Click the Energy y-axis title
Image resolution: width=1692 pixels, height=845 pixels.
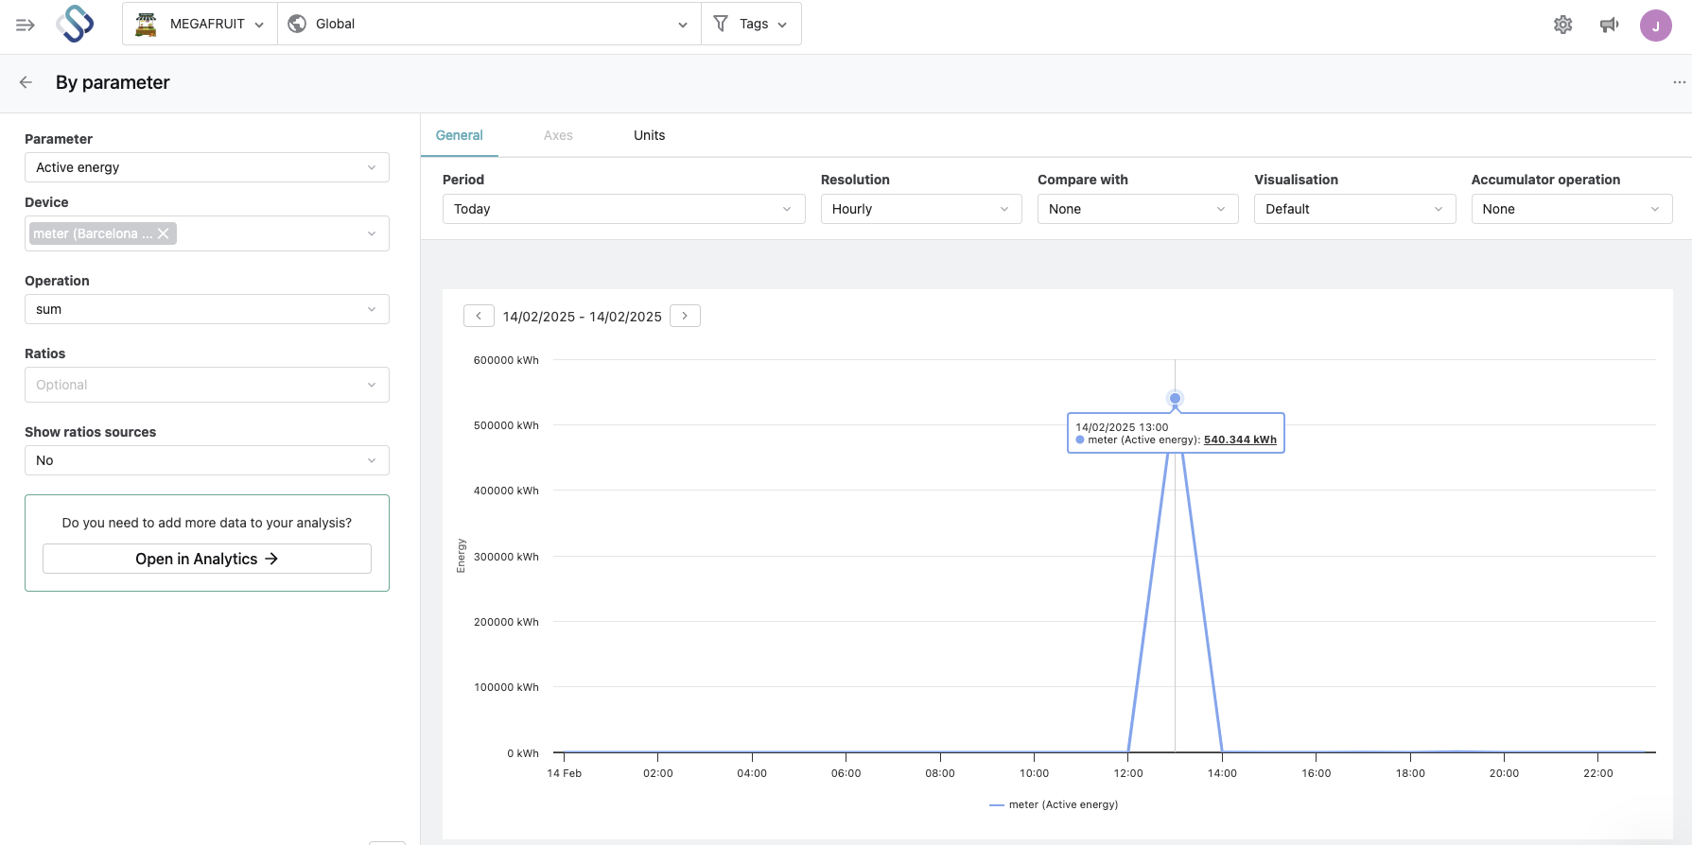pos(462,556)
